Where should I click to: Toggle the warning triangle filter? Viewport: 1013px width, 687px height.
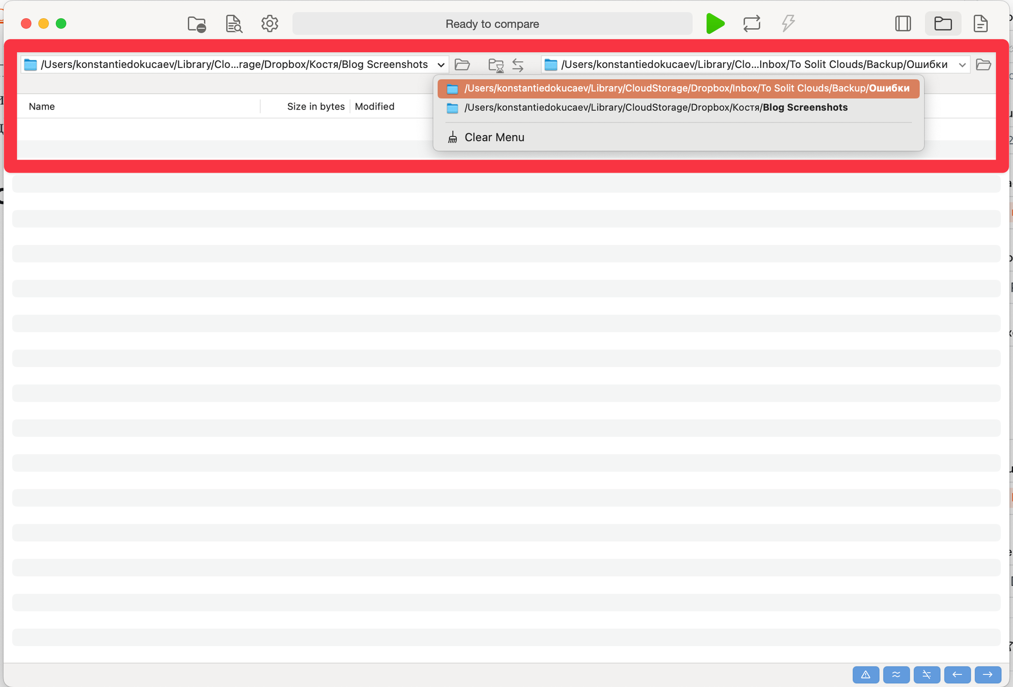tap(866, 674)
